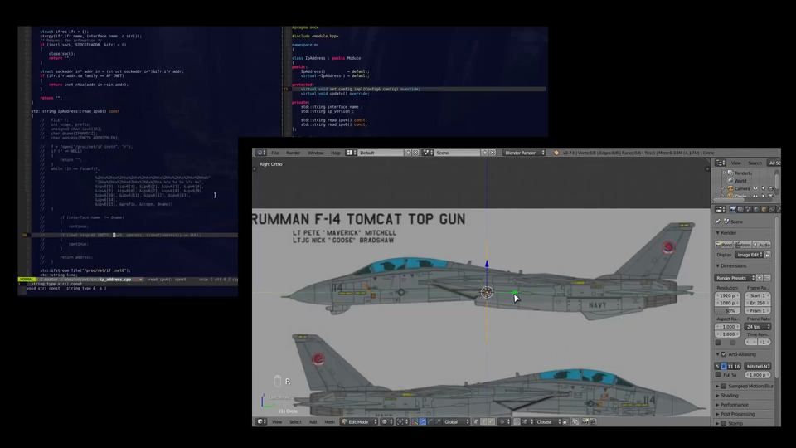Image resolution: width=796 pixels, height=448 pixels.
Task: Open the Outliner editor type selector
Action: pyautogui.click(x=721, y=163)
